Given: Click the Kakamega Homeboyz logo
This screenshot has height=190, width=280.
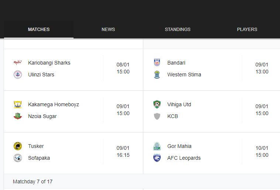Looking at the screenshot, I should [x=18, y=104].
